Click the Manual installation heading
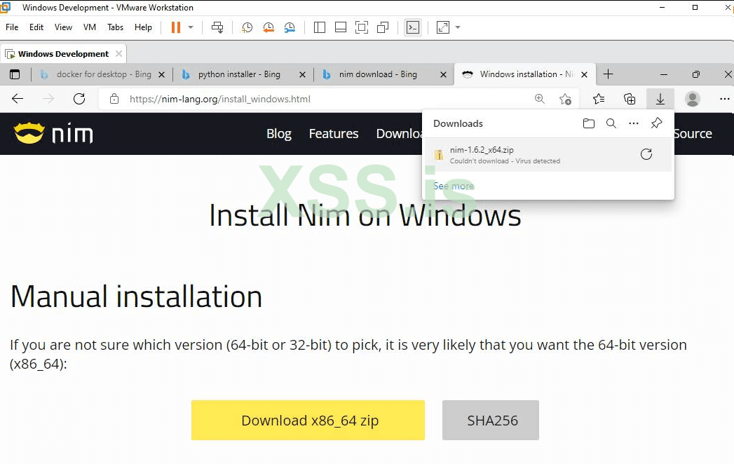The width and height of the screenshot is (734, 464). click(136, 297)
